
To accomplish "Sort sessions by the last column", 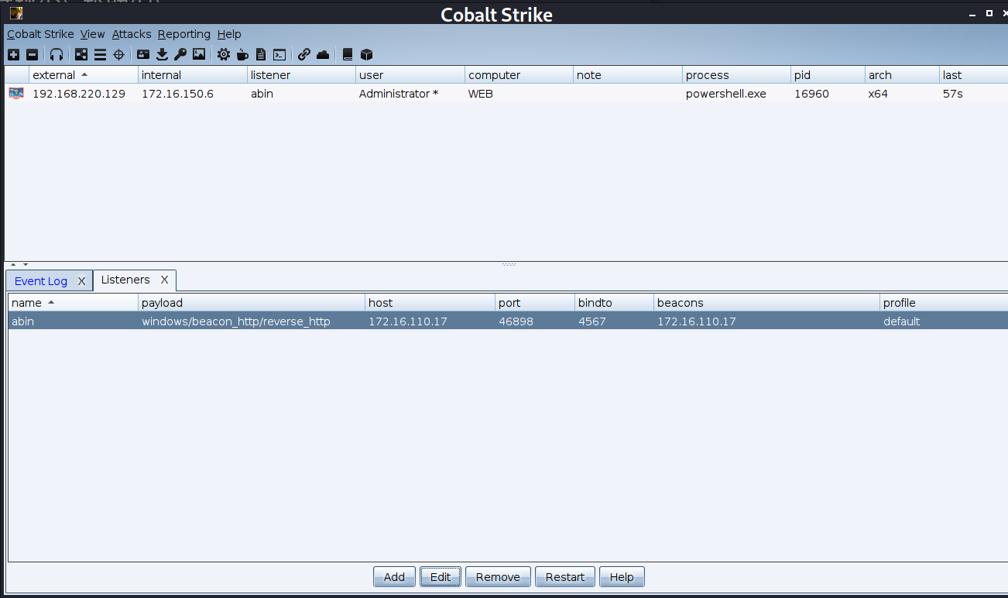I will click(x=974, y=75).
